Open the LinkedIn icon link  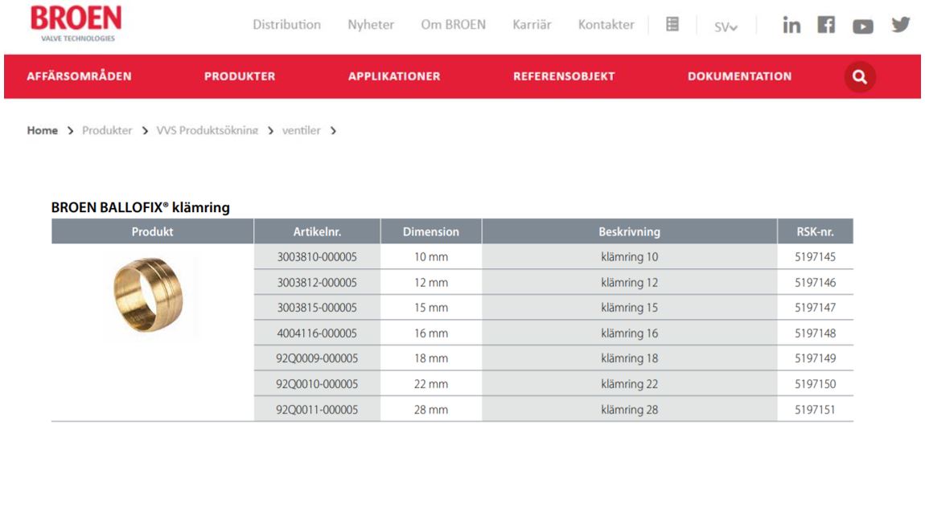(791, 26)
